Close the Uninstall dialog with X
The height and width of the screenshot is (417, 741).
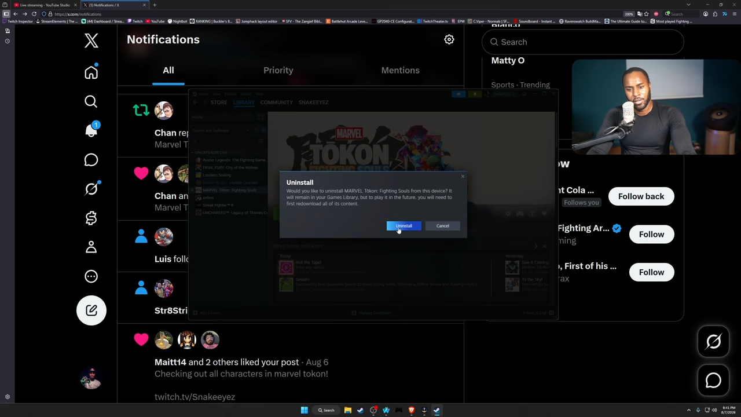tap(463, 176)
